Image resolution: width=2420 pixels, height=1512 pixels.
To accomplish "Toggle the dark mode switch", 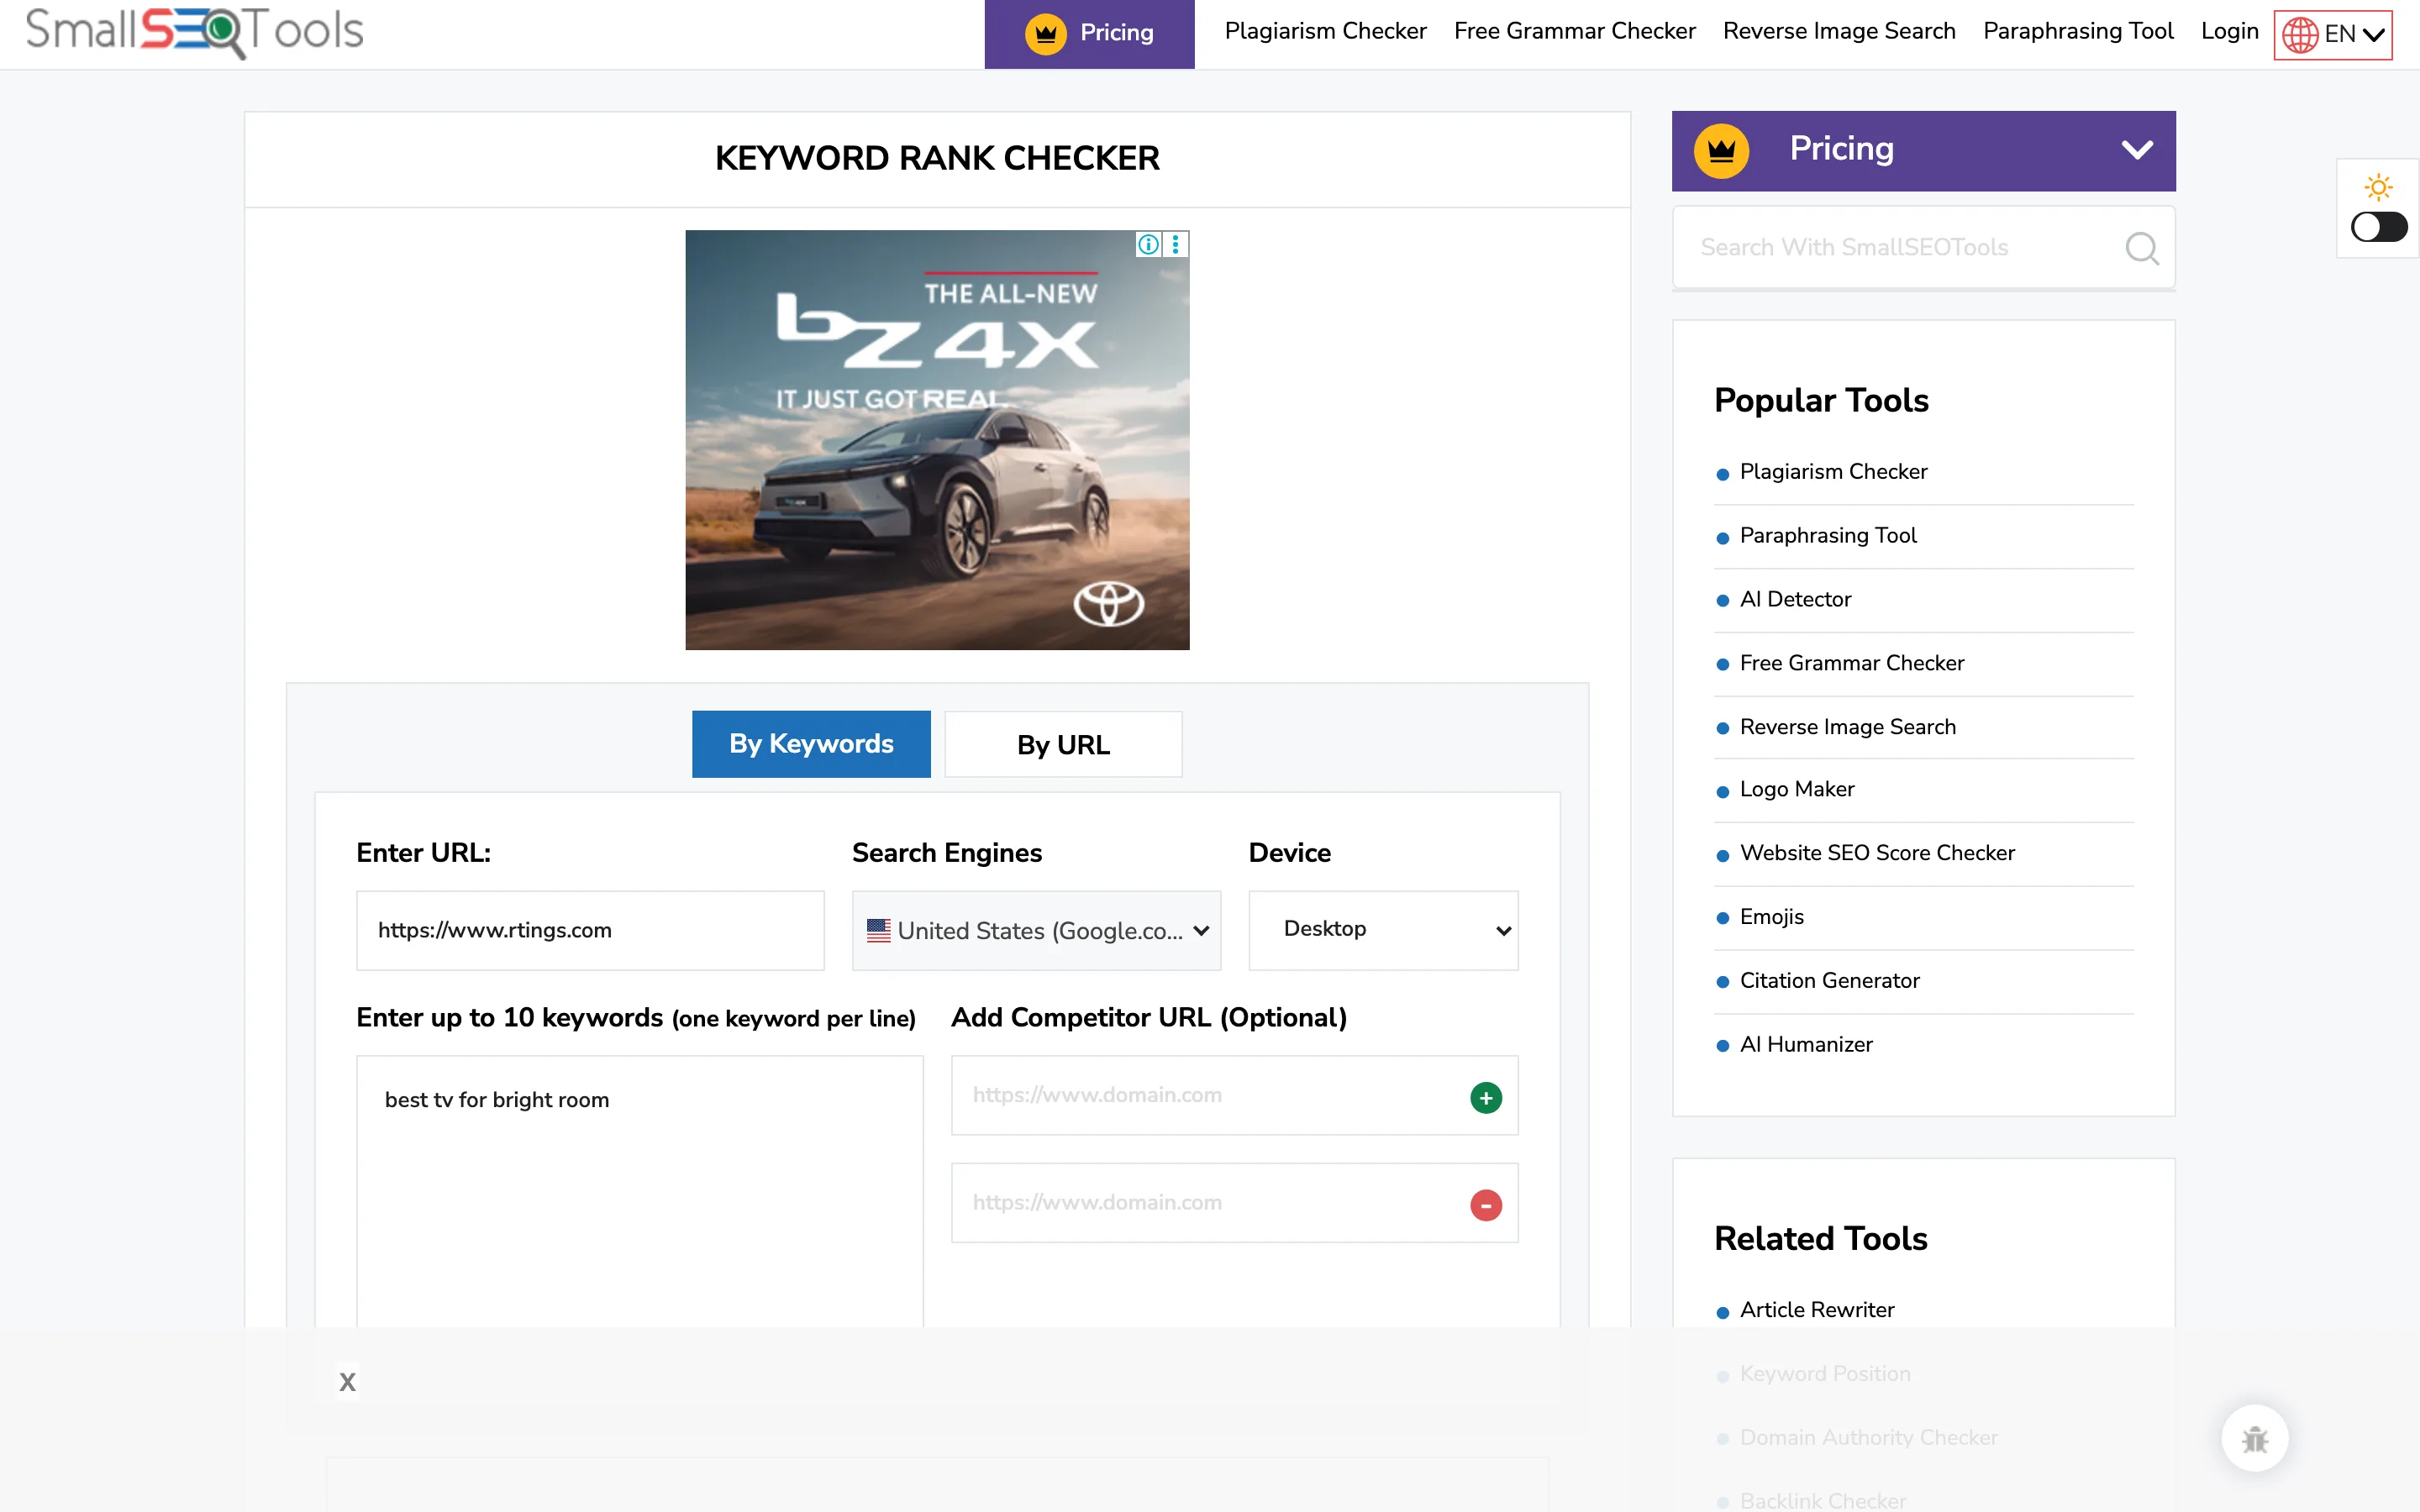I will pos(2378,227).
